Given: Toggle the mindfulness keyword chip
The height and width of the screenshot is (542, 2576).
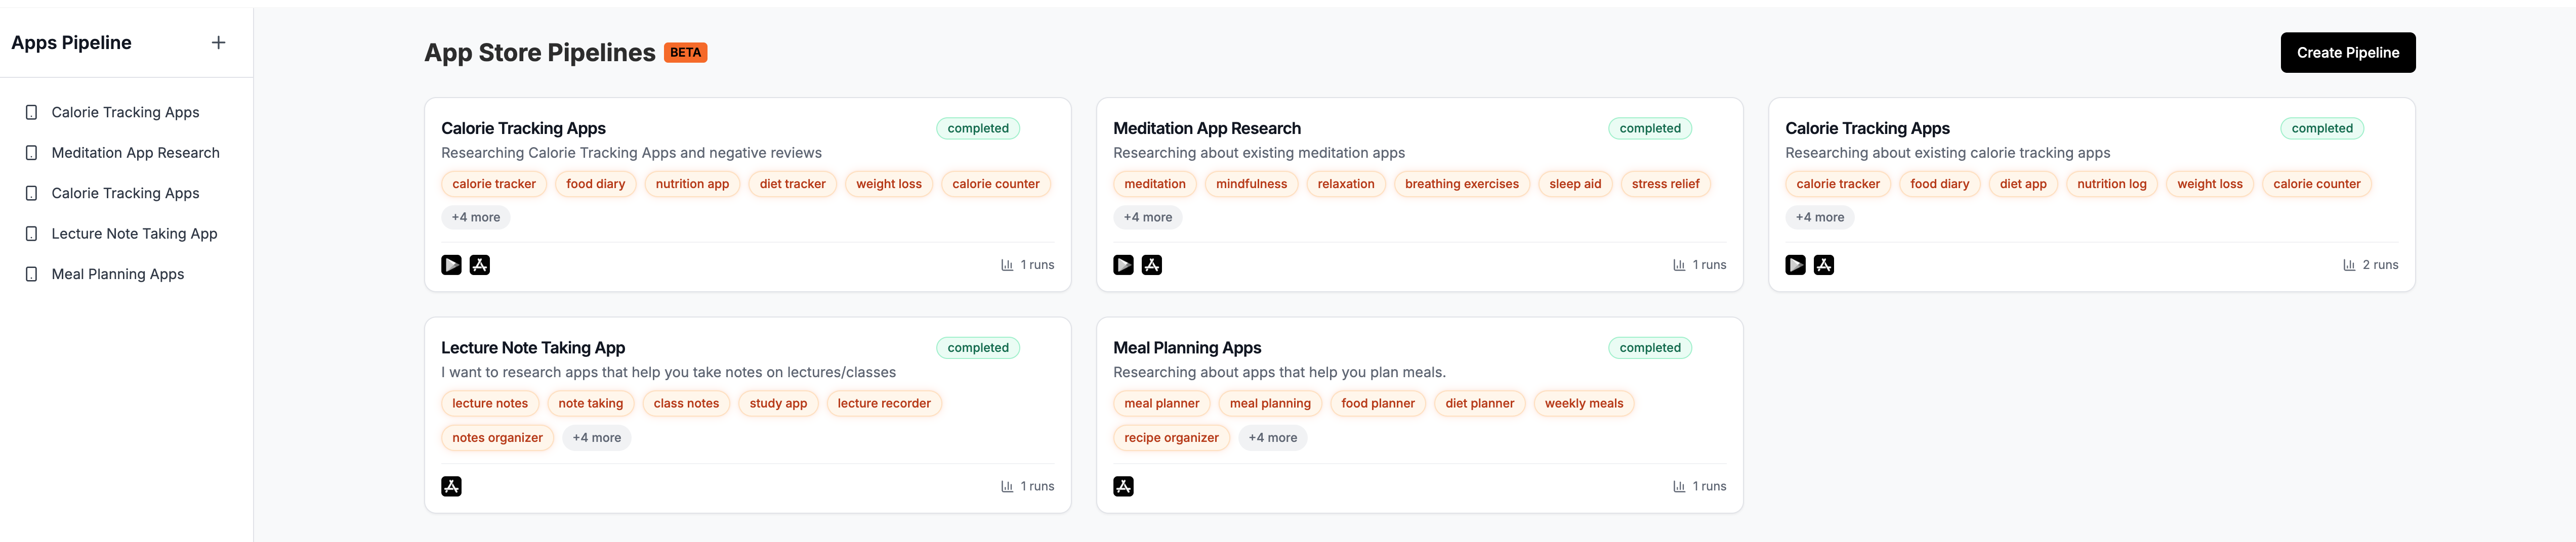Looking at the screenshot, I should pyautogui.click(x=1251, y=184).
